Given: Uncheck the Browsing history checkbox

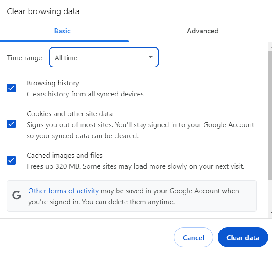Looking at the screenshot, I should [11, 88].
